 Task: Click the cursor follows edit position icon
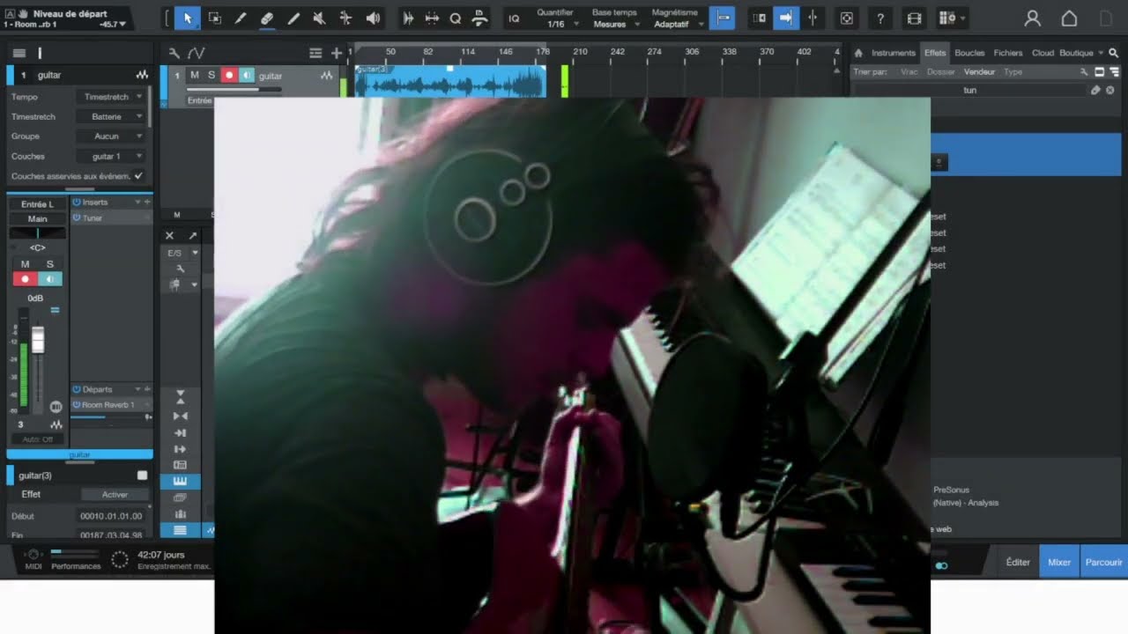(x=812, y=18)
